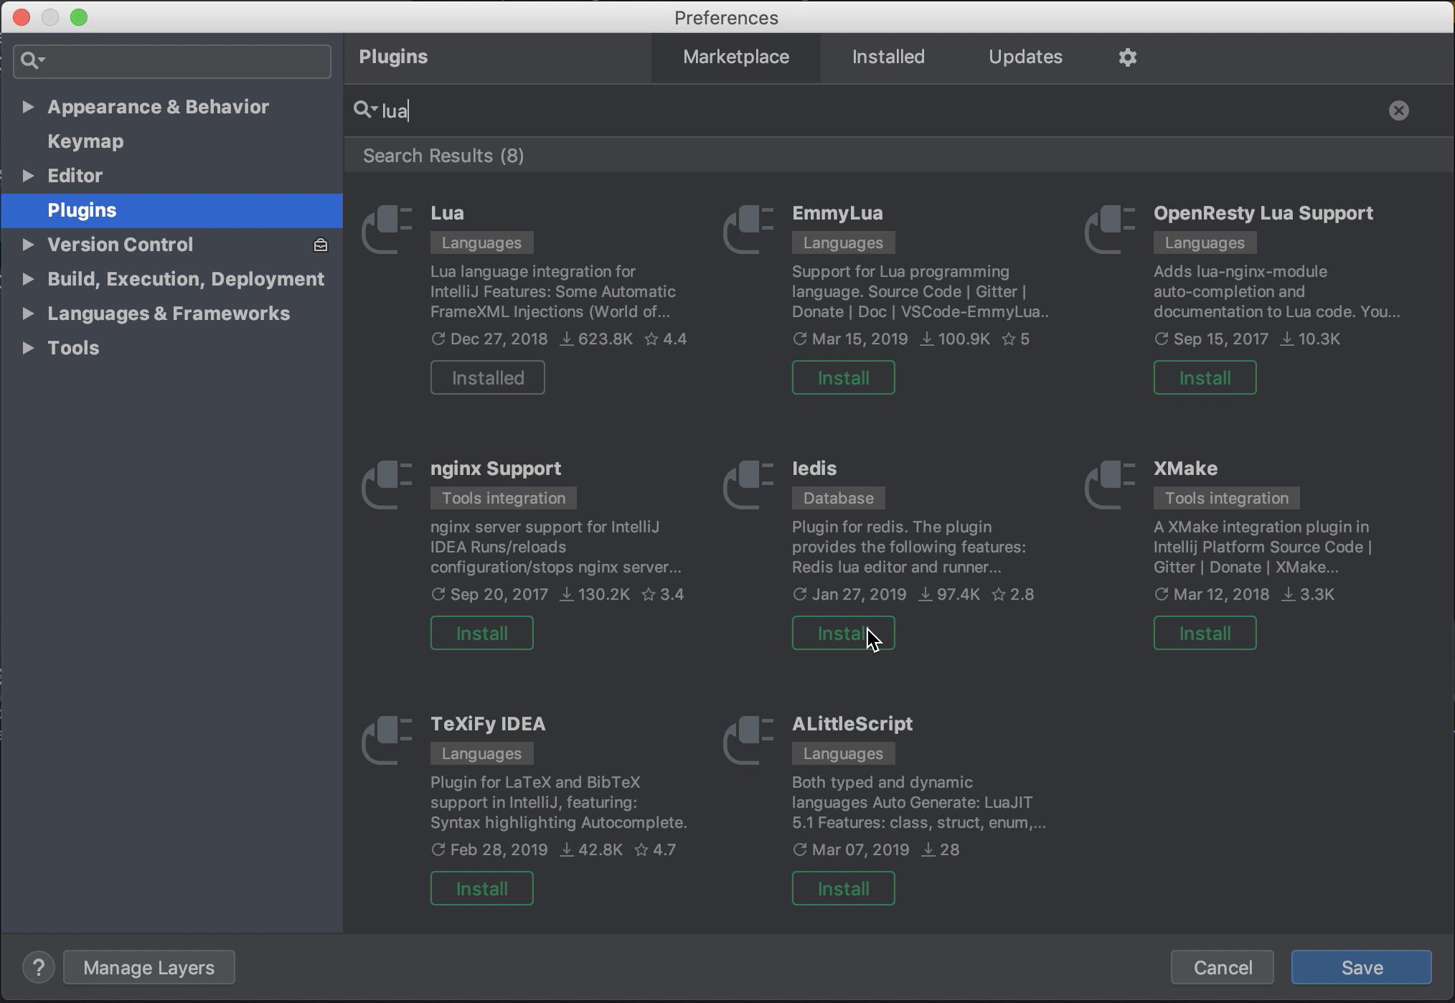Open the nginx Support plugin title
Image resolution: width=1455 pixels, height=1003 pixels.
pyautogui.click(x=496, y=468)
